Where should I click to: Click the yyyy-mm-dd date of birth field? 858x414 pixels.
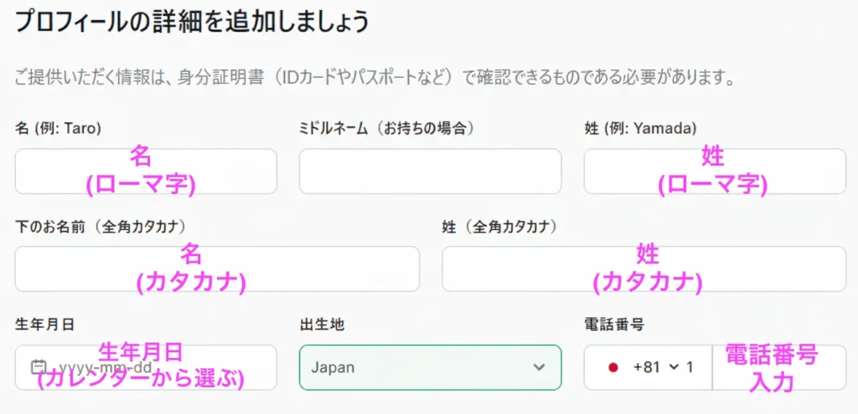coord(146,367)
